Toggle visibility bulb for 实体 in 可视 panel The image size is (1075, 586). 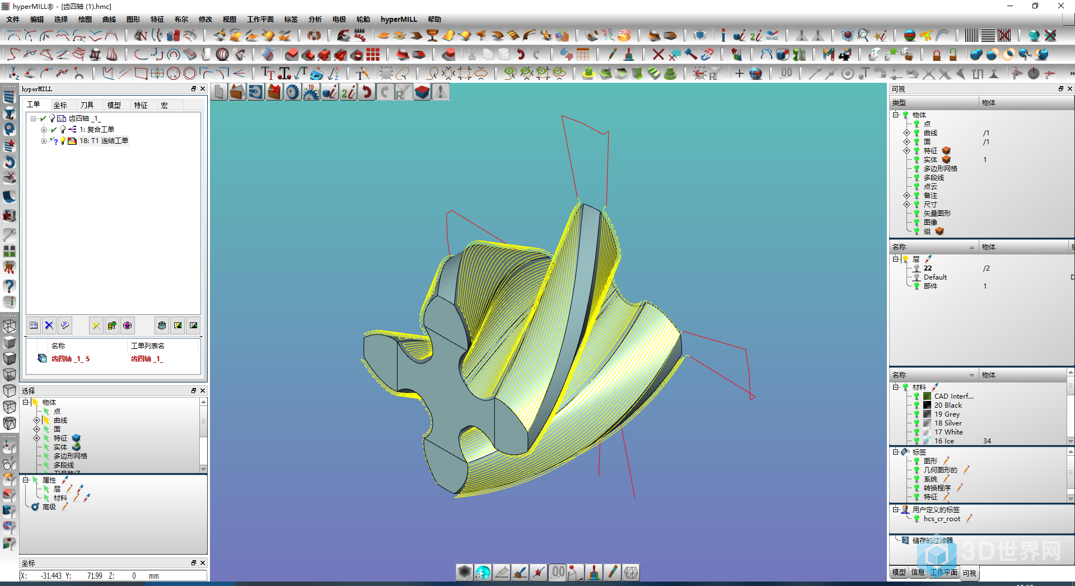(917, 159)
